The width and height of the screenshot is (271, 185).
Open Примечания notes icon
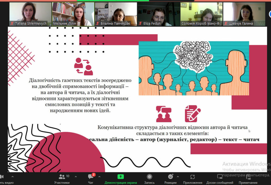(248, 177)
